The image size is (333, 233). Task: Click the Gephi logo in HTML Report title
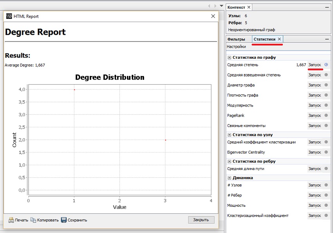pyautogui.click(x=9, y=16)
